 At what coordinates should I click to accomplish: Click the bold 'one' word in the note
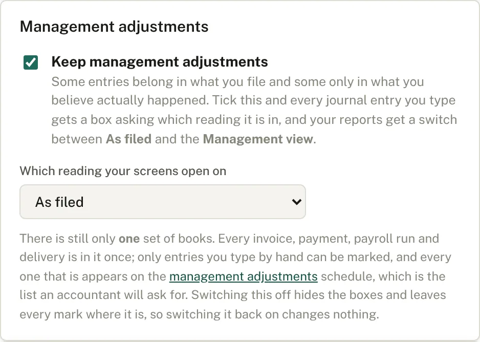pyautogui.click(x=129, y=239)
